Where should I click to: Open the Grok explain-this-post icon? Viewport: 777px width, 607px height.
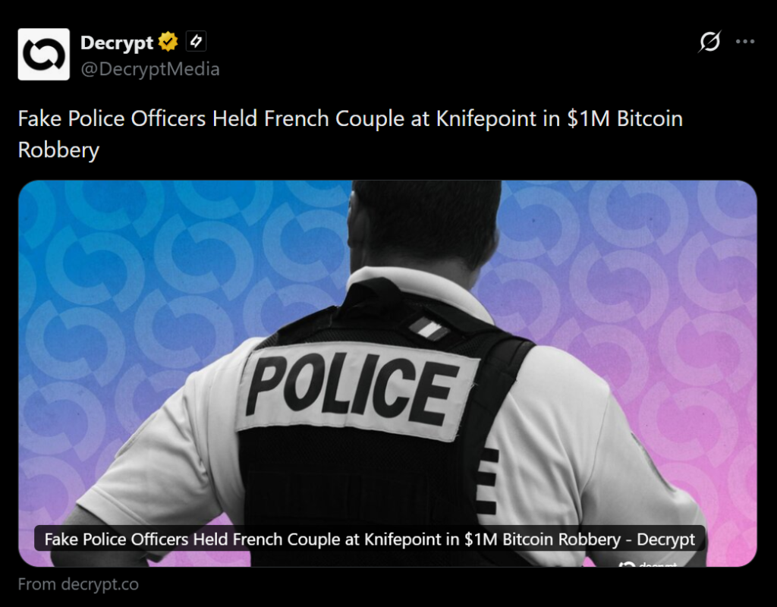[x=709, y=42]
